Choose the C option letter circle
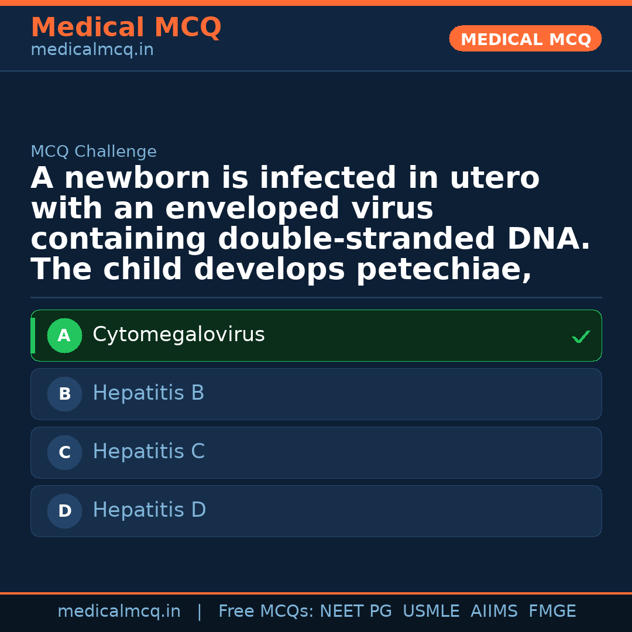The width and height of the screenshot is (632, 632). (x=64, y=453)
